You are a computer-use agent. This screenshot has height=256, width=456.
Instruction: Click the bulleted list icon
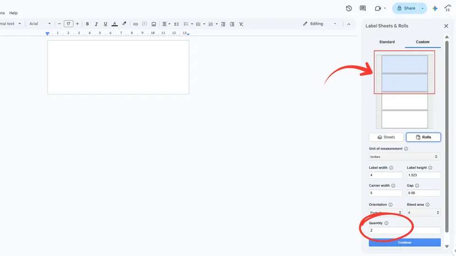[199, 24]
